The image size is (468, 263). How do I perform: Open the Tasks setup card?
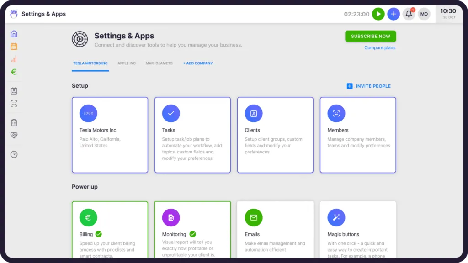point(192,135)
